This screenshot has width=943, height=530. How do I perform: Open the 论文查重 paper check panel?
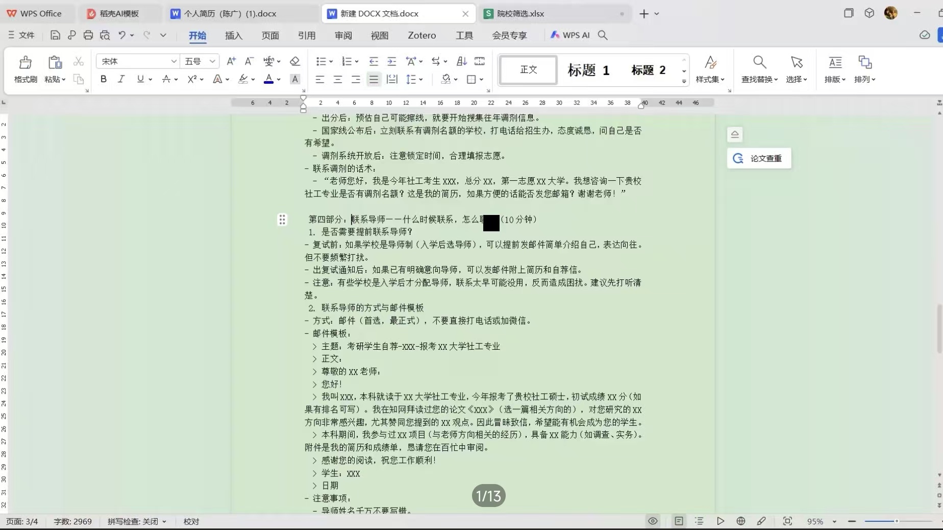click(x=759, y=158)
